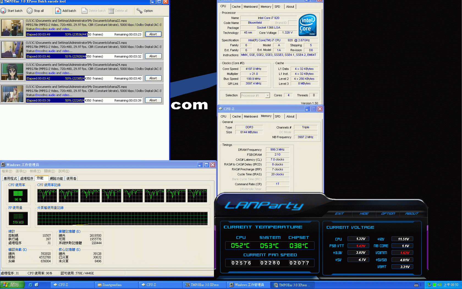Click CPU temperature 052°C readout

(240, 246)
